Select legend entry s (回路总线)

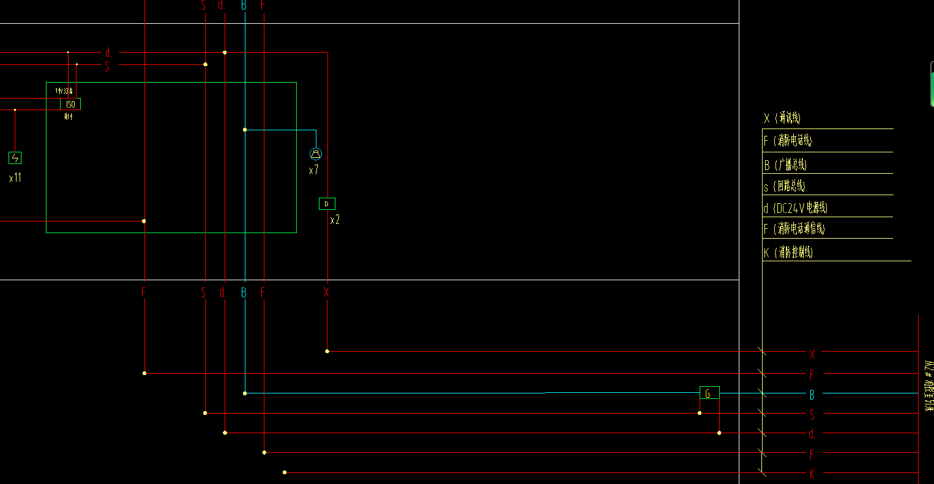[x=784, y=186]
